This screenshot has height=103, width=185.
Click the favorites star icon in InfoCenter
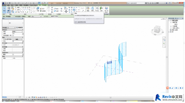point(153,3)
